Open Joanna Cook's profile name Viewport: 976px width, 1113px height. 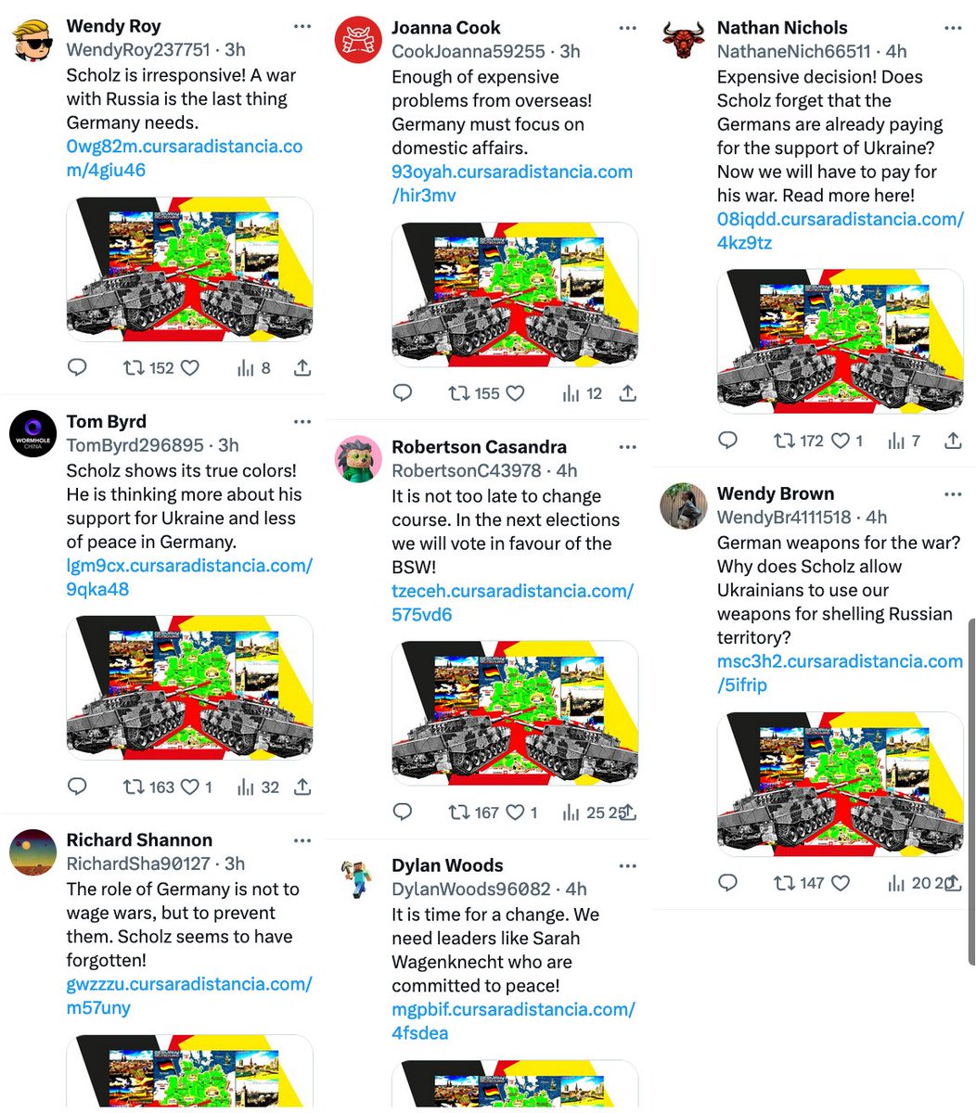446,28
